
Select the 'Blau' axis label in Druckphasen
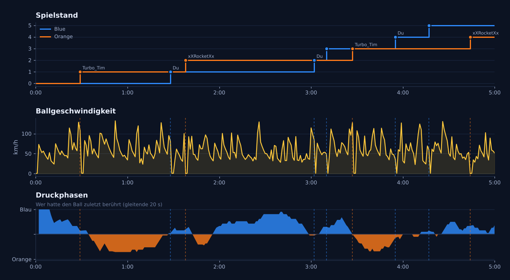click(25, 210)
